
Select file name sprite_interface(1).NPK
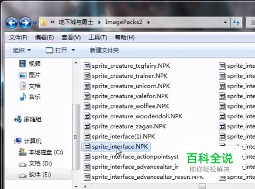point(123,137)
